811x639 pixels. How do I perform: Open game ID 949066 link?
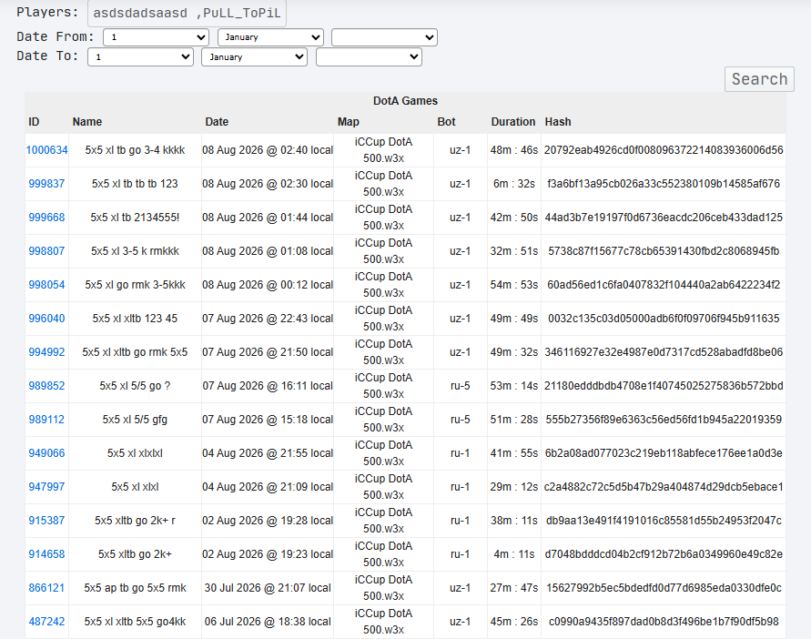click(x=46, y=453)
